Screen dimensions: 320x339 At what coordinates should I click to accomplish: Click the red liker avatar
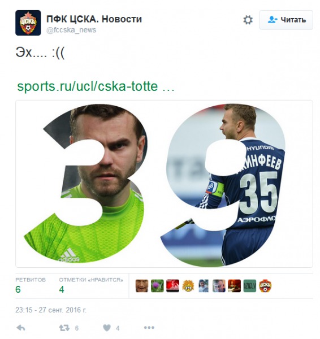point(172,286)
